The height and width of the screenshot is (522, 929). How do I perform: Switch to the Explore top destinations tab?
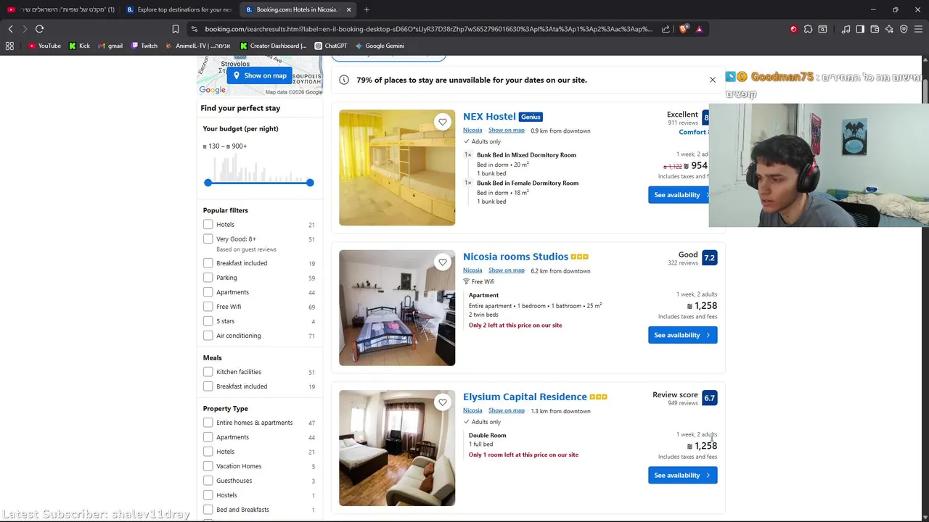coord(178,9)
